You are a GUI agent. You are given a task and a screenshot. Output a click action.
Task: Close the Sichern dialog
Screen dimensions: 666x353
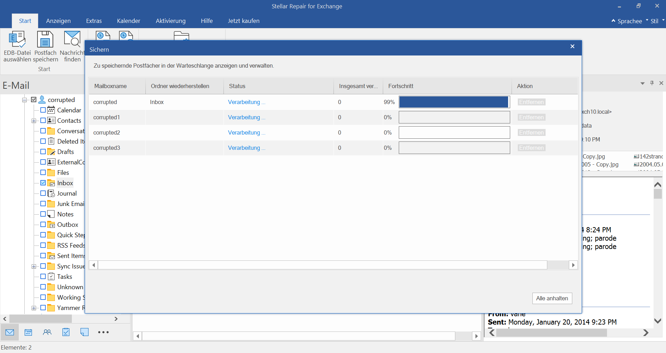point(572,46)
